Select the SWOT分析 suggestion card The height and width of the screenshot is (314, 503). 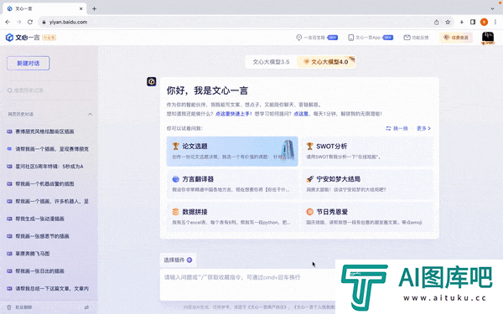[367, 152]
